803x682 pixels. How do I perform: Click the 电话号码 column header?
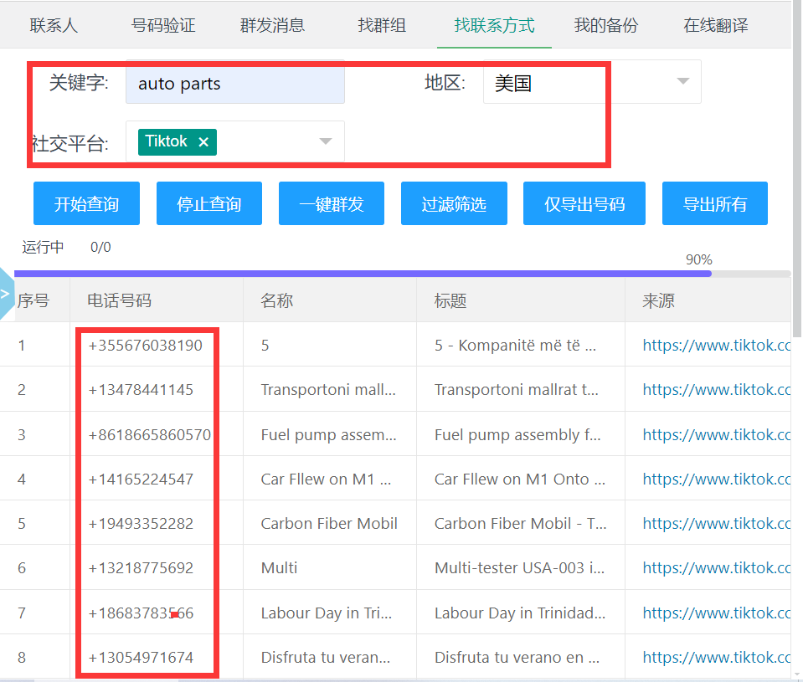[120, 300]
